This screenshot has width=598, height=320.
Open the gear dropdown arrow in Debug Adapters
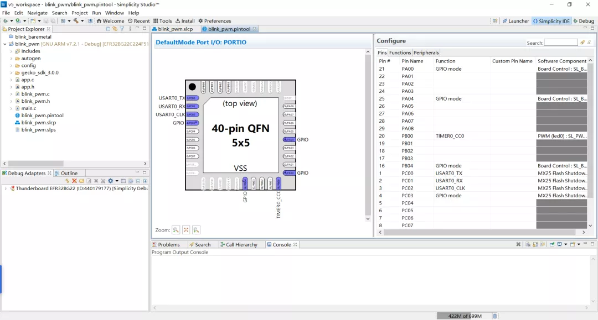[x=117, y=181]
